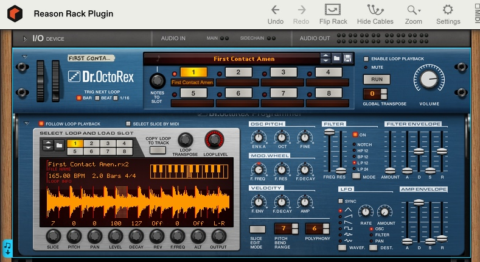Click the LFO Rate knob
480x262 pixels.
[x=366, y=211]
